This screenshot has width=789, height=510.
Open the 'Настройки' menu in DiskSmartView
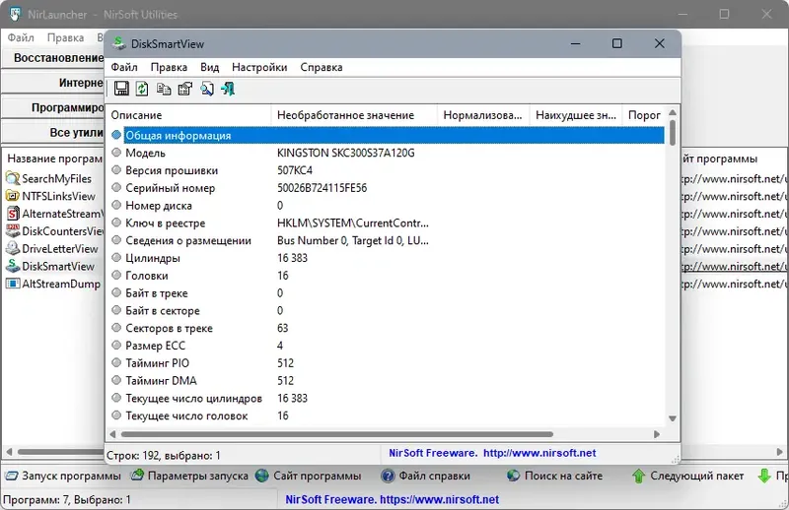point(259,67)
